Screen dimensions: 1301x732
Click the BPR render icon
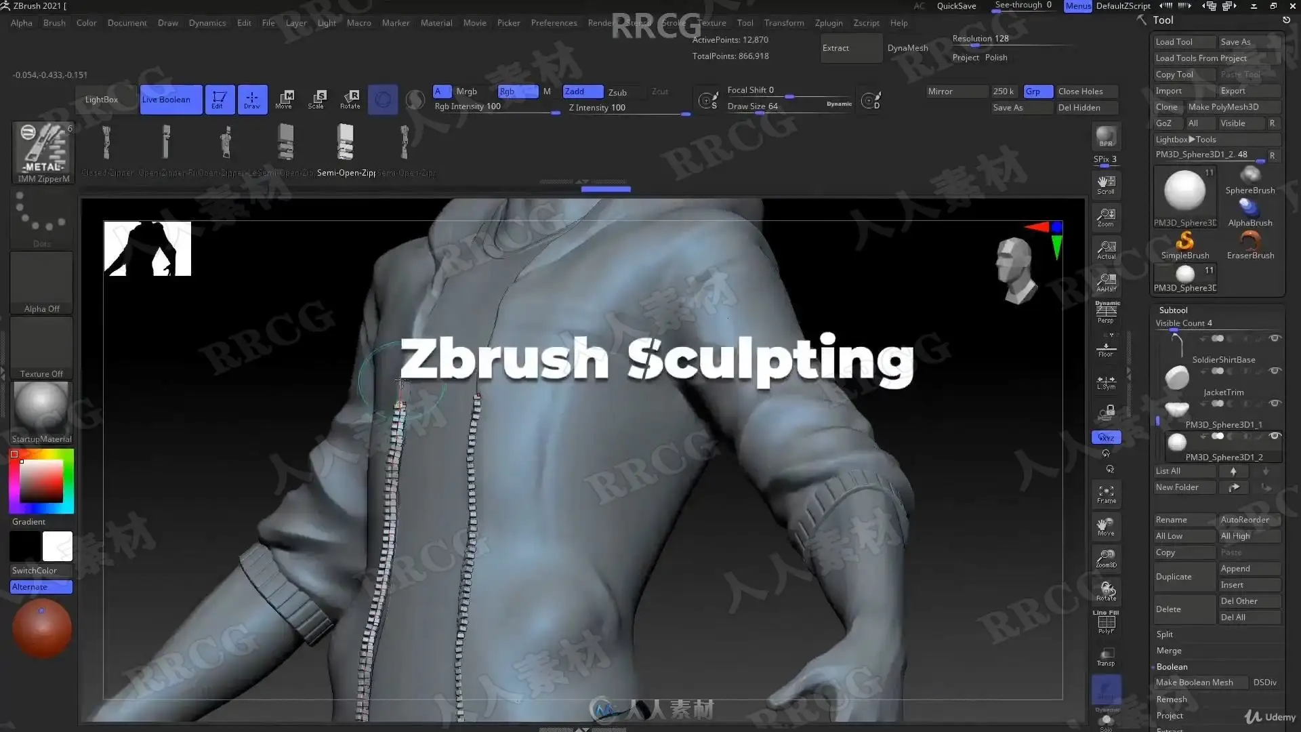pos(1106,138)
